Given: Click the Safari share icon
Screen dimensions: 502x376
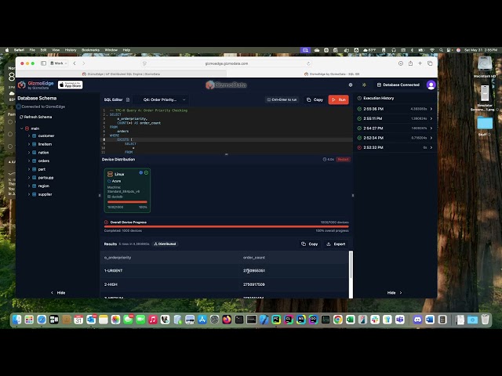Looking at the screenshot, I should [x=410, y=63].
